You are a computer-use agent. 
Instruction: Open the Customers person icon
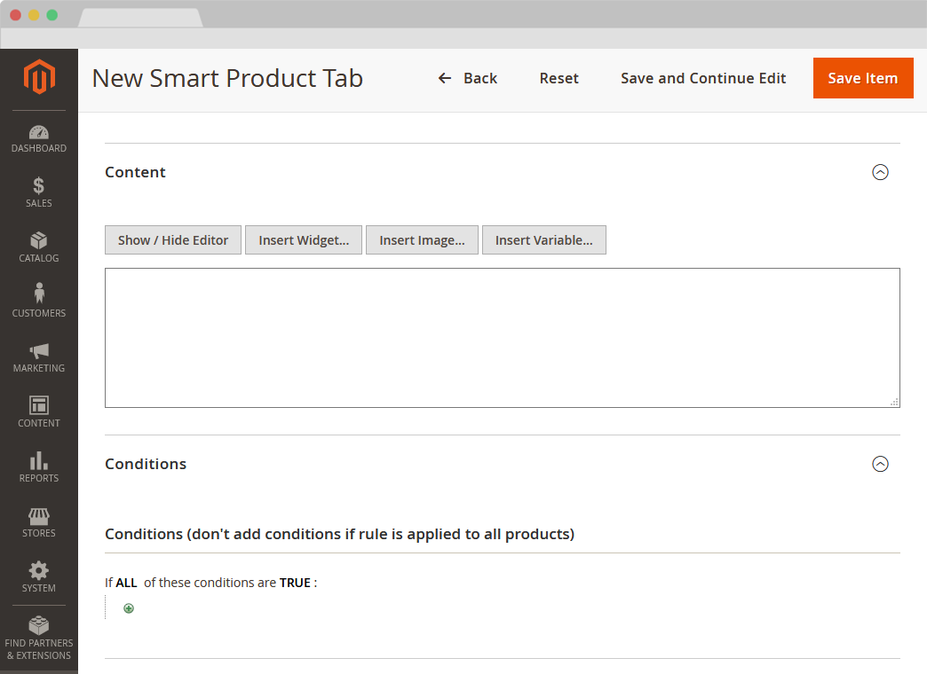(39, 294)
